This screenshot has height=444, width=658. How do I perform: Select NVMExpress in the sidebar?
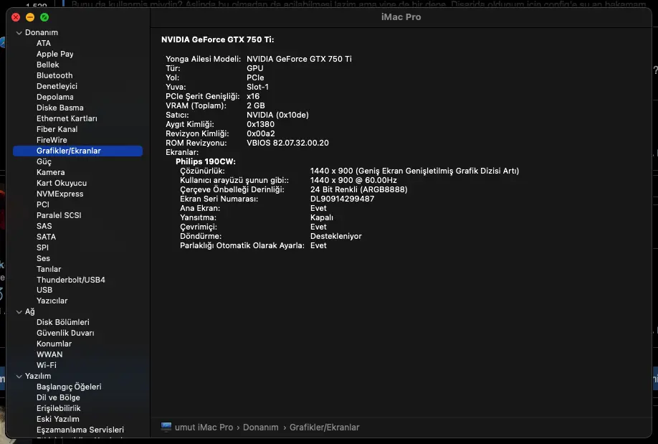pos(60,194)
